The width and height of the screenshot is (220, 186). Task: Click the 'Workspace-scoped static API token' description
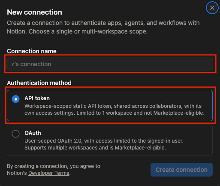click(115, 110)
